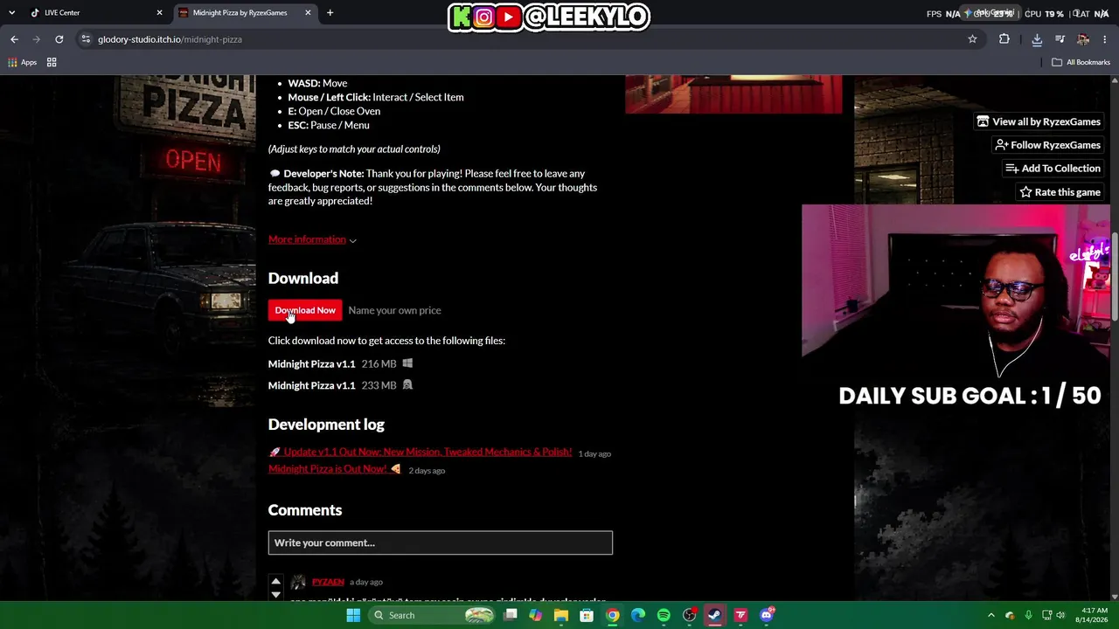The height and width of the screenshot is (629, 1119).
Task: Launch Copilot from the taskbar
Action: [536, 615]
